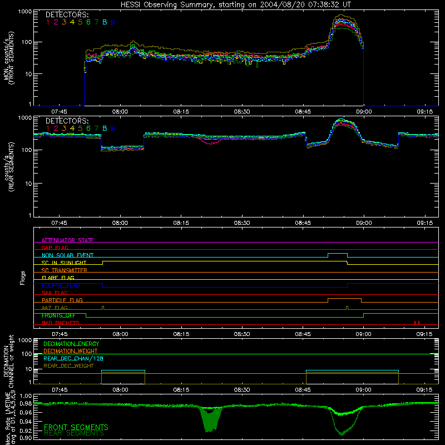445x445 pixels.
Task: Click the 08:15 tick label under the front segments plot
Action: pyautogui.click(x=181, y=112)
